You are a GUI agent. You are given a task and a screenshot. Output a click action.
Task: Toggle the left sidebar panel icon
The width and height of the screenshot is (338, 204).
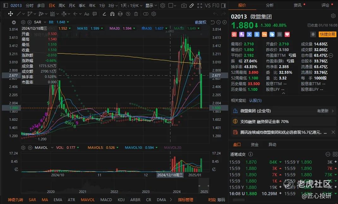click(x=6, y=5)
